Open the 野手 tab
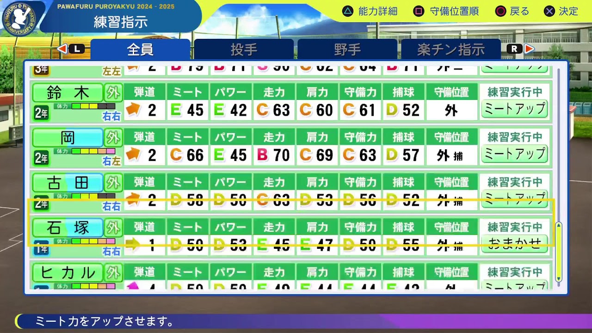Image resolution: width=592 pixels, height=333 pixels. [x=347, y=49]
